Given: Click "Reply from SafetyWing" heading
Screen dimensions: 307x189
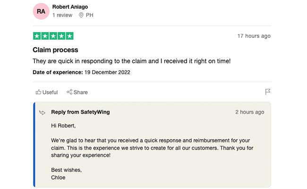Looking at the screenshot, I should 80,112.
